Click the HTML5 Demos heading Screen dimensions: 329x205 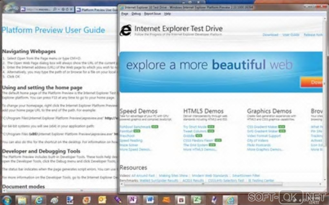[203, 111]
